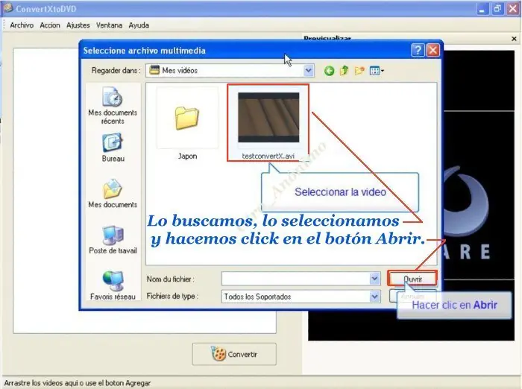The width and height of the screenshot is (522, 389).
Task: Open the Ajustes menu
Action: 78,25
